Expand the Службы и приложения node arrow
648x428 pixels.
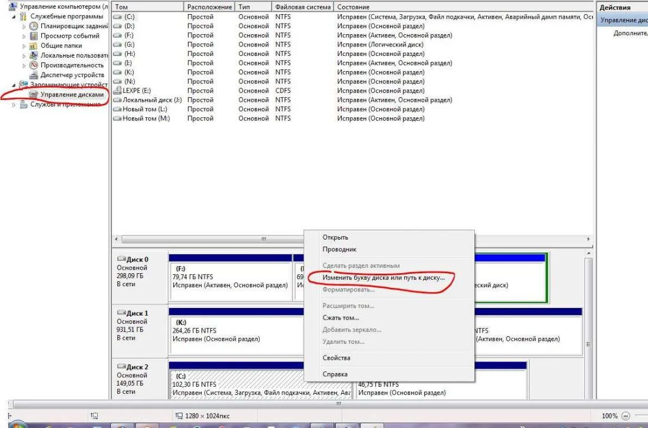(x=14, y=105)
